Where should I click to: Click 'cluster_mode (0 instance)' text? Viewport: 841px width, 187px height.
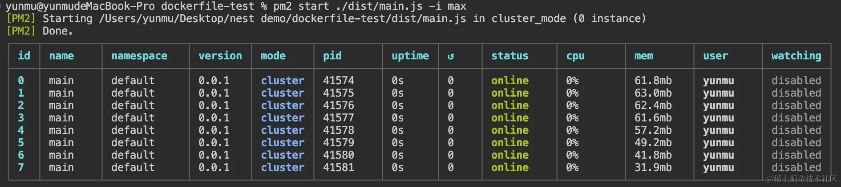[569, 19]
